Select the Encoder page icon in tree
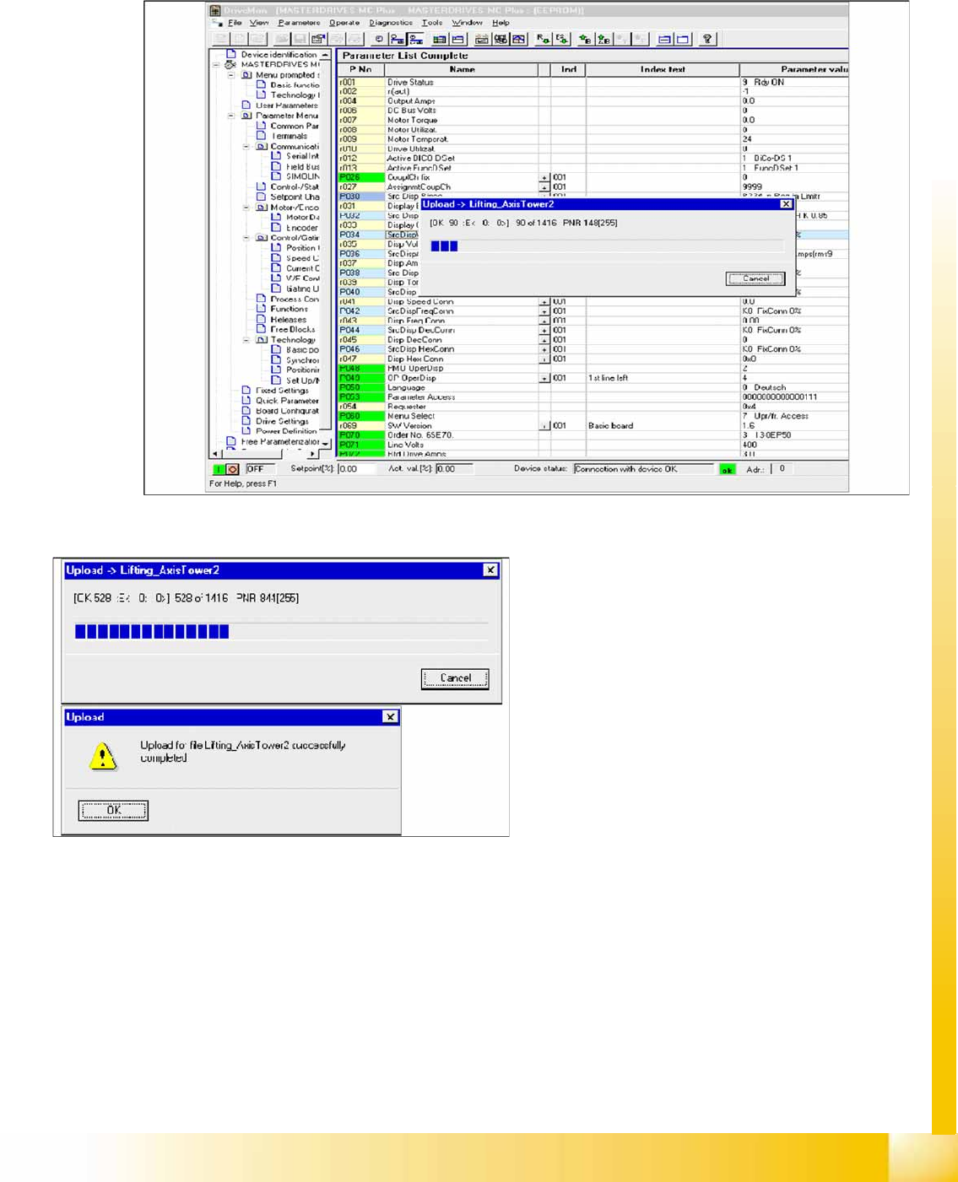This screenshot has width=958, height=1182. click(276, 228)
